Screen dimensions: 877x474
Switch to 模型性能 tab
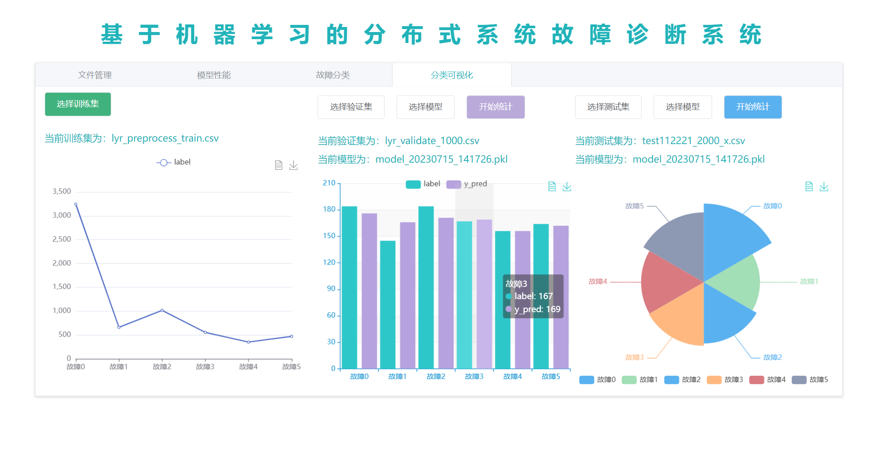point(214,75)
